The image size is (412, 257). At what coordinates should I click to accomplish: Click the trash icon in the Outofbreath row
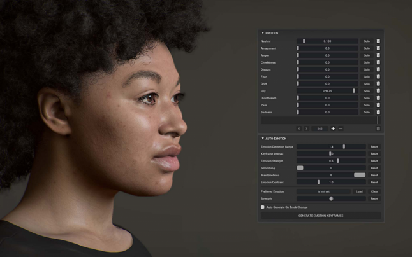coord(378,98)
